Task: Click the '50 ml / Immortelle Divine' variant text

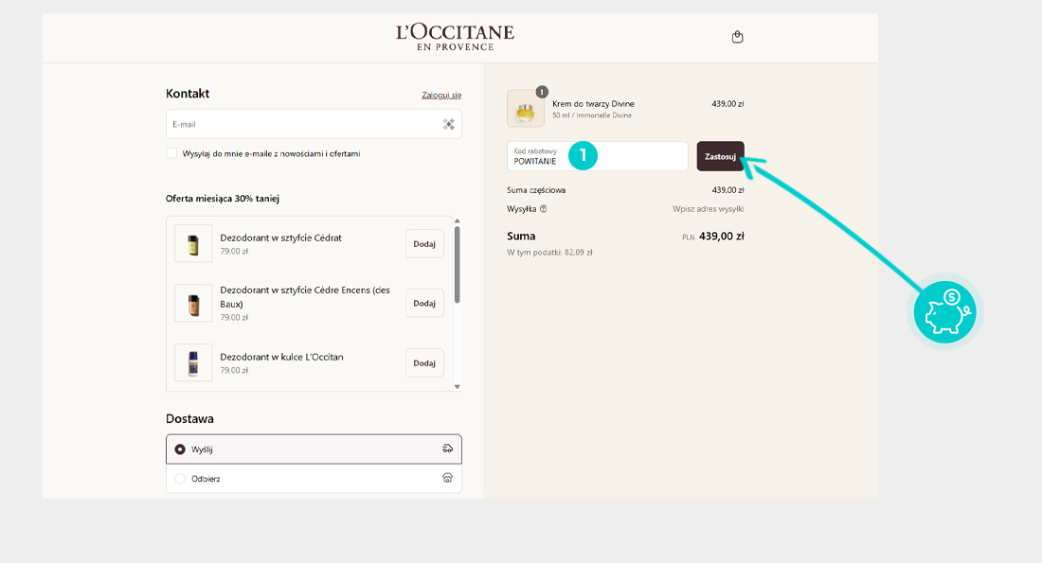Action: (x=592, y=115)
